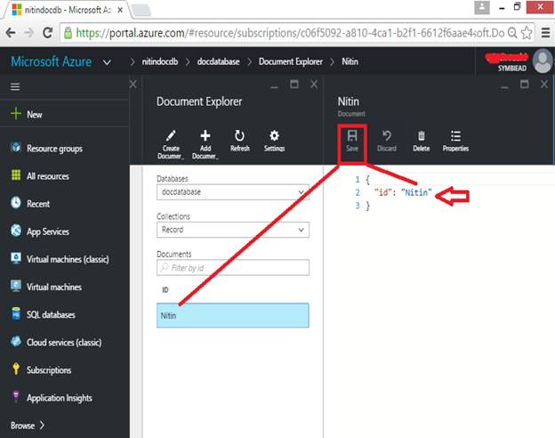Image resolution: width=555 pixels, height=438 pixels.
Task: Bookmark page with star icon
Action: [527, 33]
